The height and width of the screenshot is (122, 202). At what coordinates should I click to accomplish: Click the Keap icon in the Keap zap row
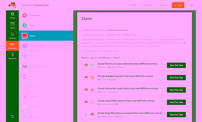coord(86,115)
